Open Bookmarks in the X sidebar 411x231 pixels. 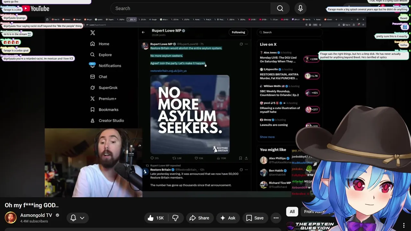pos(109,110)
